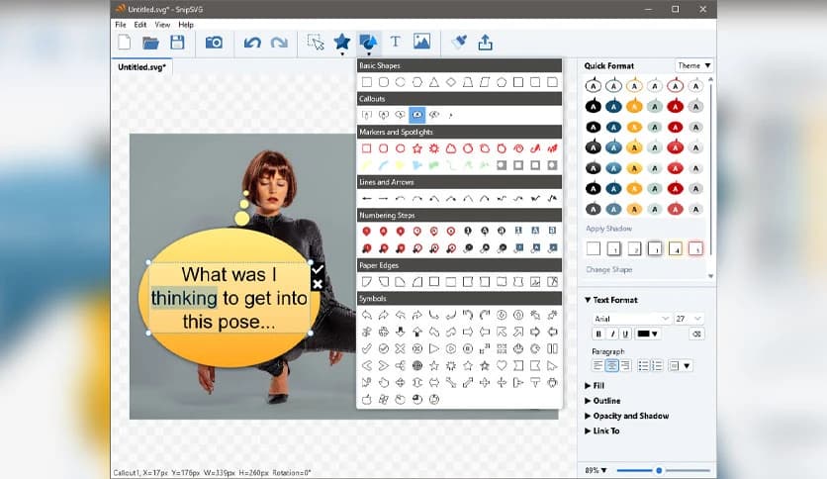Open the font size 27 dropdown
The height and width of the screenshot is (479, 827).
pos(689,319)
